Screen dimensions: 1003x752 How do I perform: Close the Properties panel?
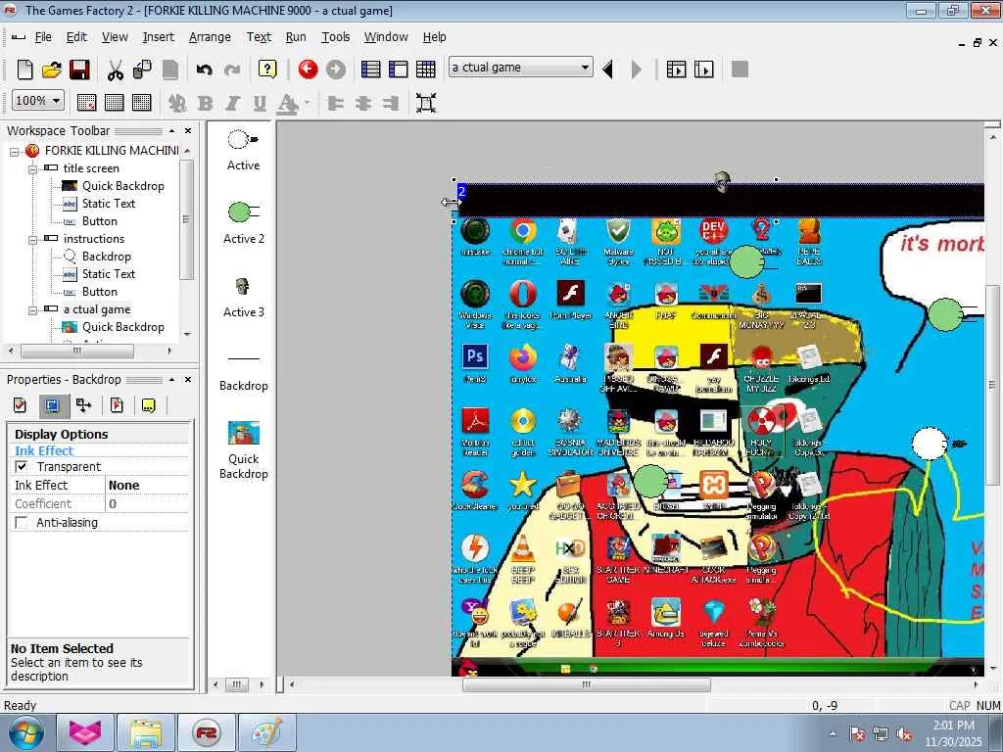[188, 379]
